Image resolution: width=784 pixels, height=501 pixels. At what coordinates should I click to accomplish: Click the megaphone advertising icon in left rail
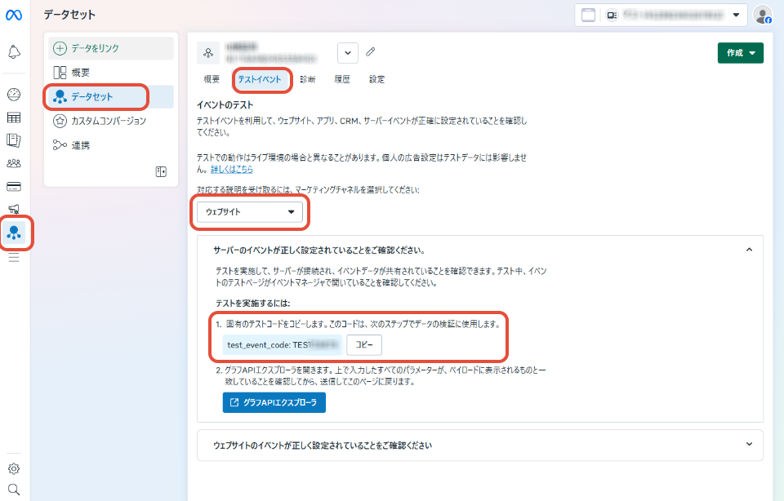pyautogui.click(x=14, y=210)
